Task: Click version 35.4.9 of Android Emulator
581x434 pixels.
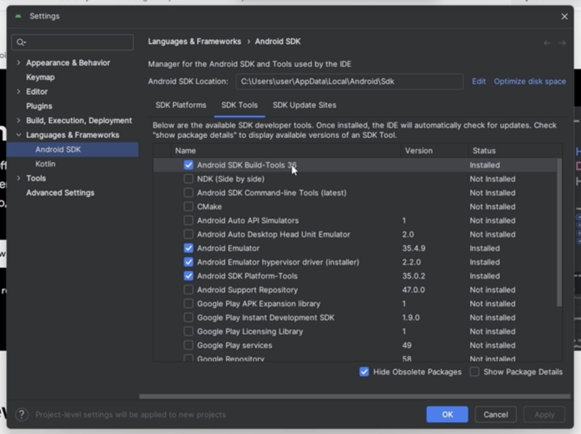Action: [x=414, y=248]
